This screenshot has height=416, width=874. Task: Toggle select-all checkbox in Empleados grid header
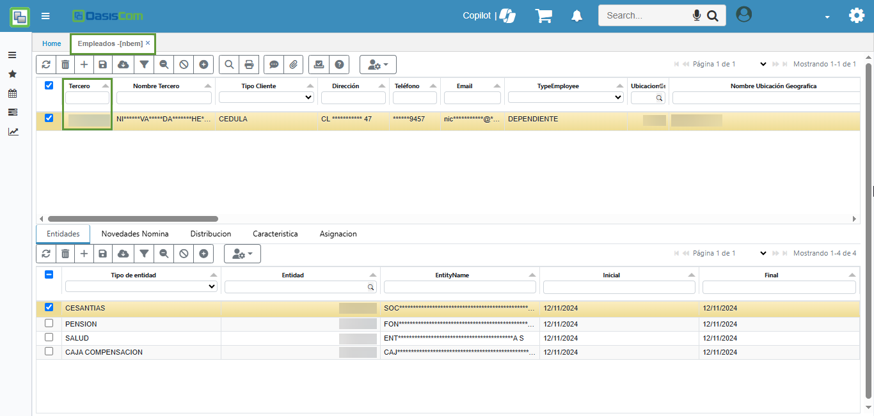point(49,86)
